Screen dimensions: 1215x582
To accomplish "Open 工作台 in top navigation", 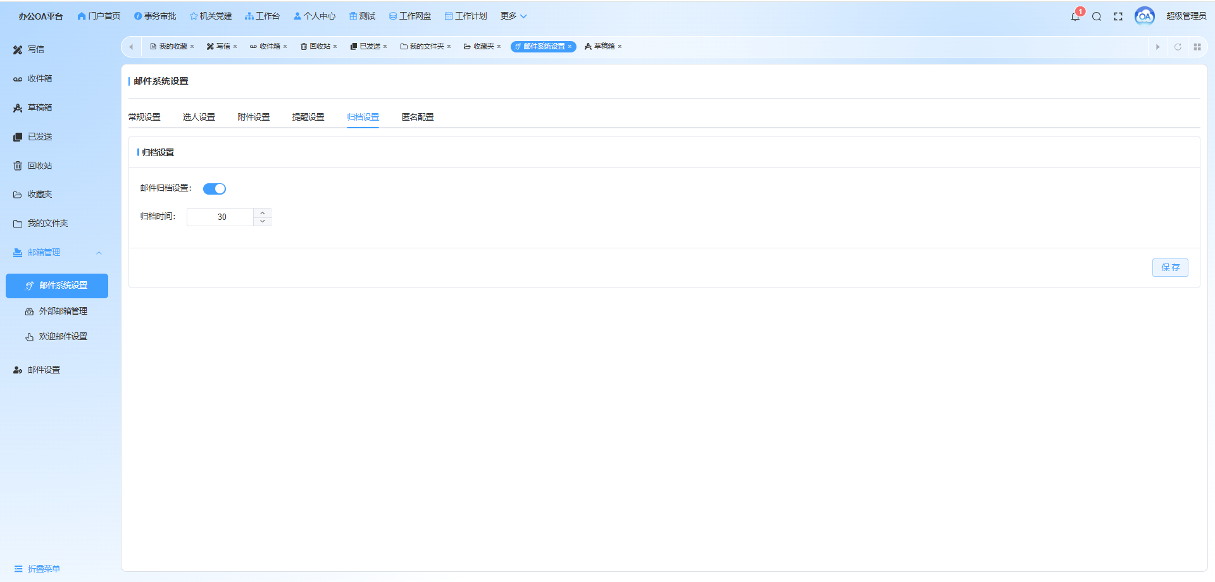I will click(x=262, y=16).
